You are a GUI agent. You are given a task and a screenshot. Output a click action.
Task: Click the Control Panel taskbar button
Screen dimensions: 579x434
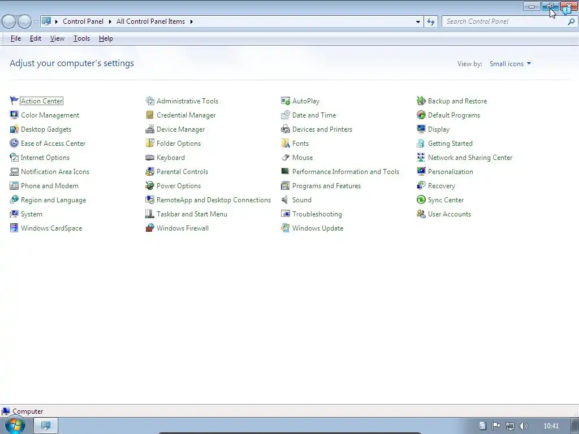(46, 426)
